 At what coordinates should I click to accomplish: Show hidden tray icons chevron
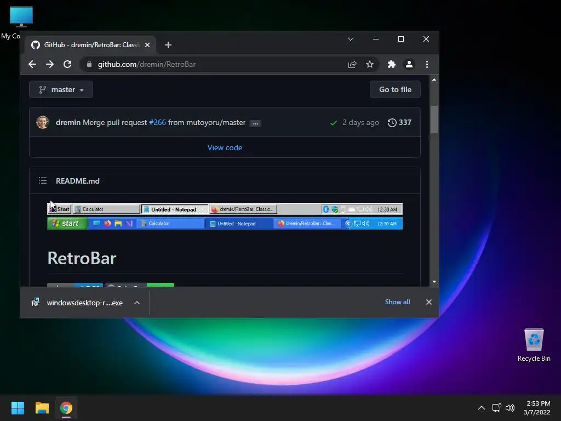pos(482,408)
